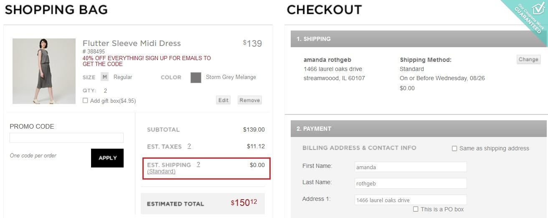Click the First Name field
This screenshot has width=548, height=218.
click(x=411, y=167)
